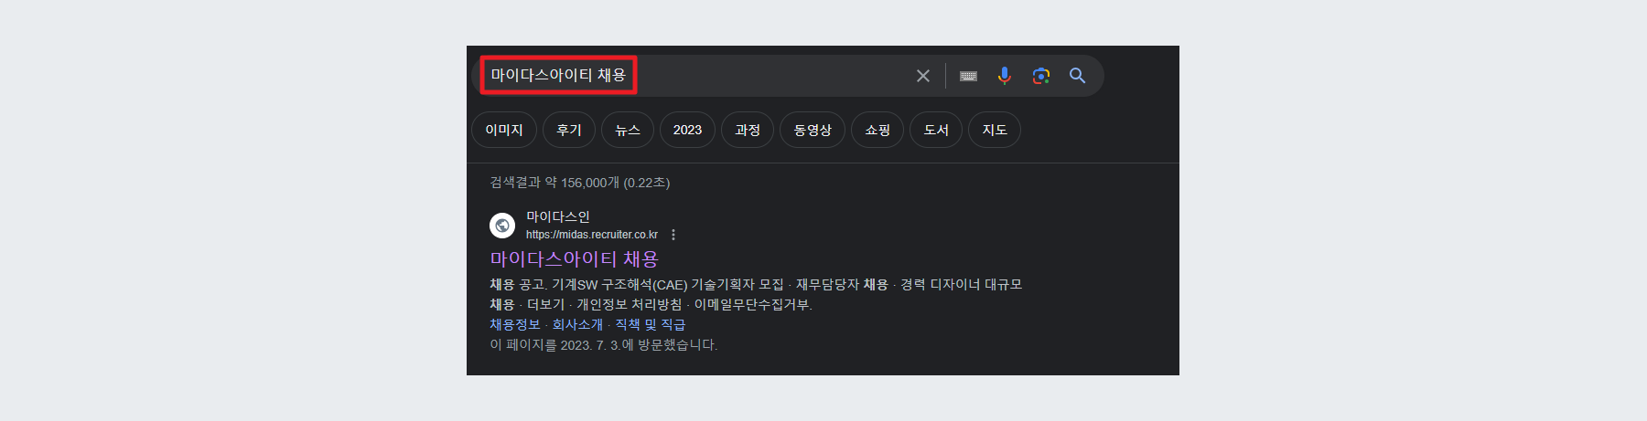
Task: Click the https://midas.recruiter.co.kr URL text
Action: 592,235
